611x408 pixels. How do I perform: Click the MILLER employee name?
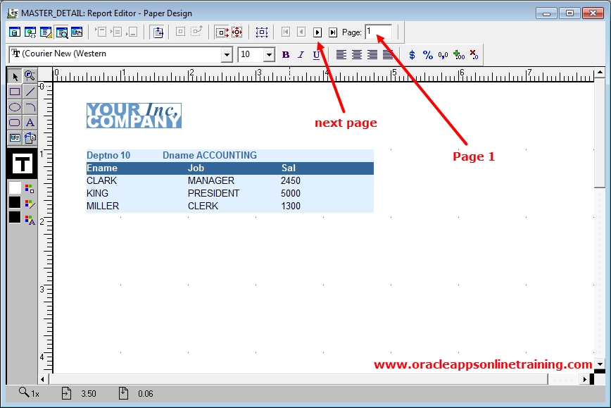tap(103, 206)
